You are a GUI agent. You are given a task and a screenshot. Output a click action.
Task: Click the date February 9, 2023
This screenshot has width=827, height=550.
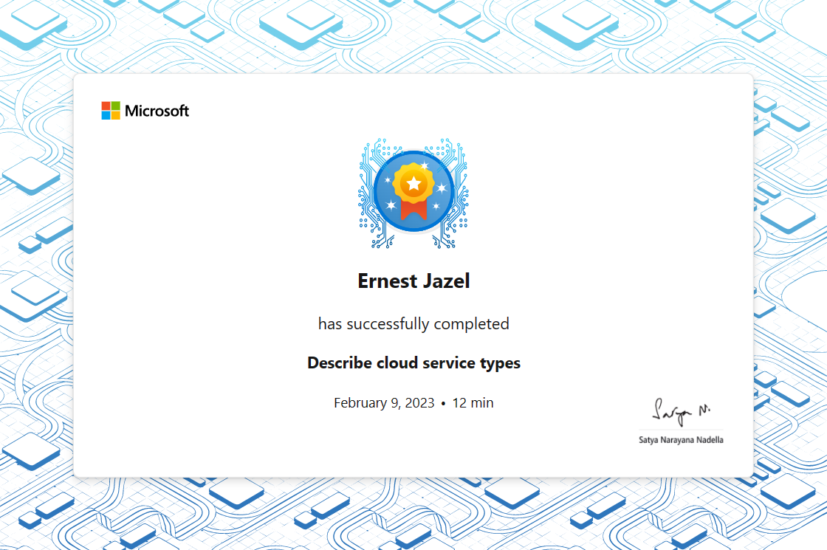pos(384,403)
